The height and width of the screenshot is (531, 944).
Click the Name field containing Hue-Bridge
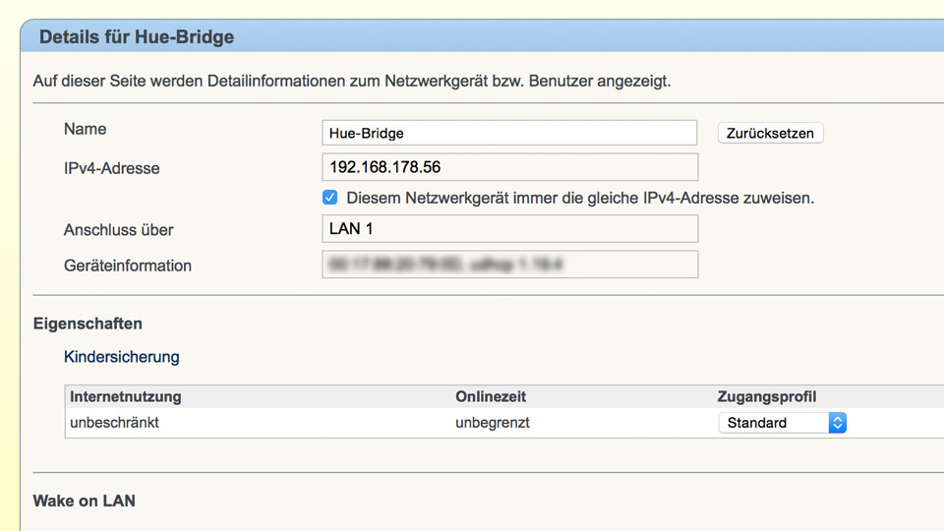click(508, 133)
